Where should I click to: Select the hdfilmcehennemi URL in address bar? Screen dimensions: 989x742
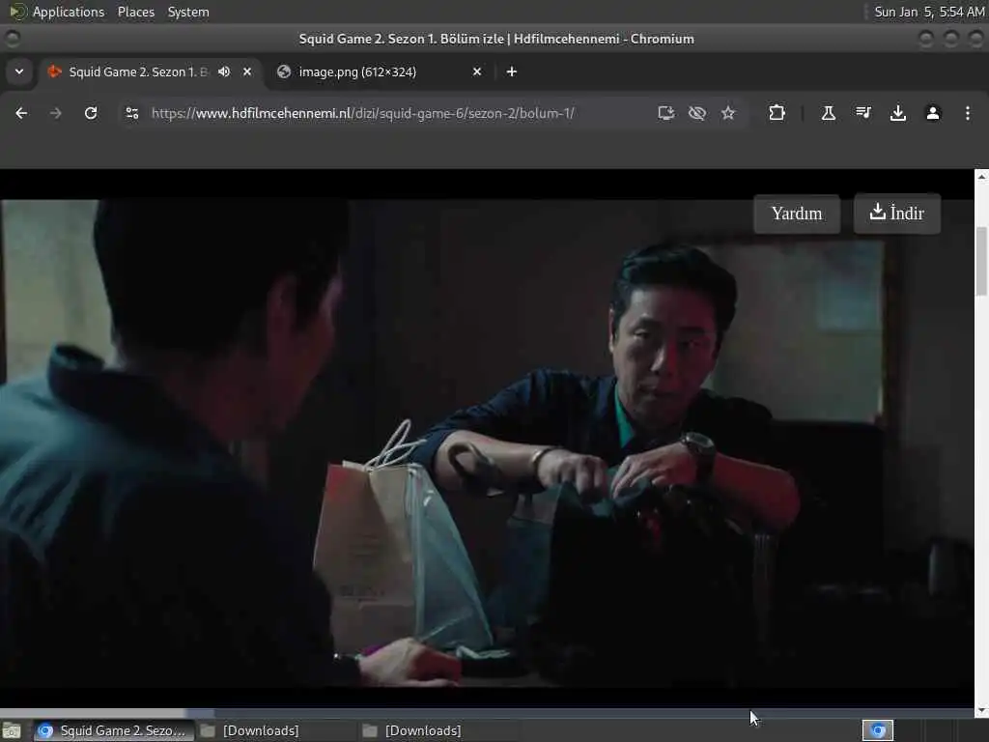coord(363,113)
